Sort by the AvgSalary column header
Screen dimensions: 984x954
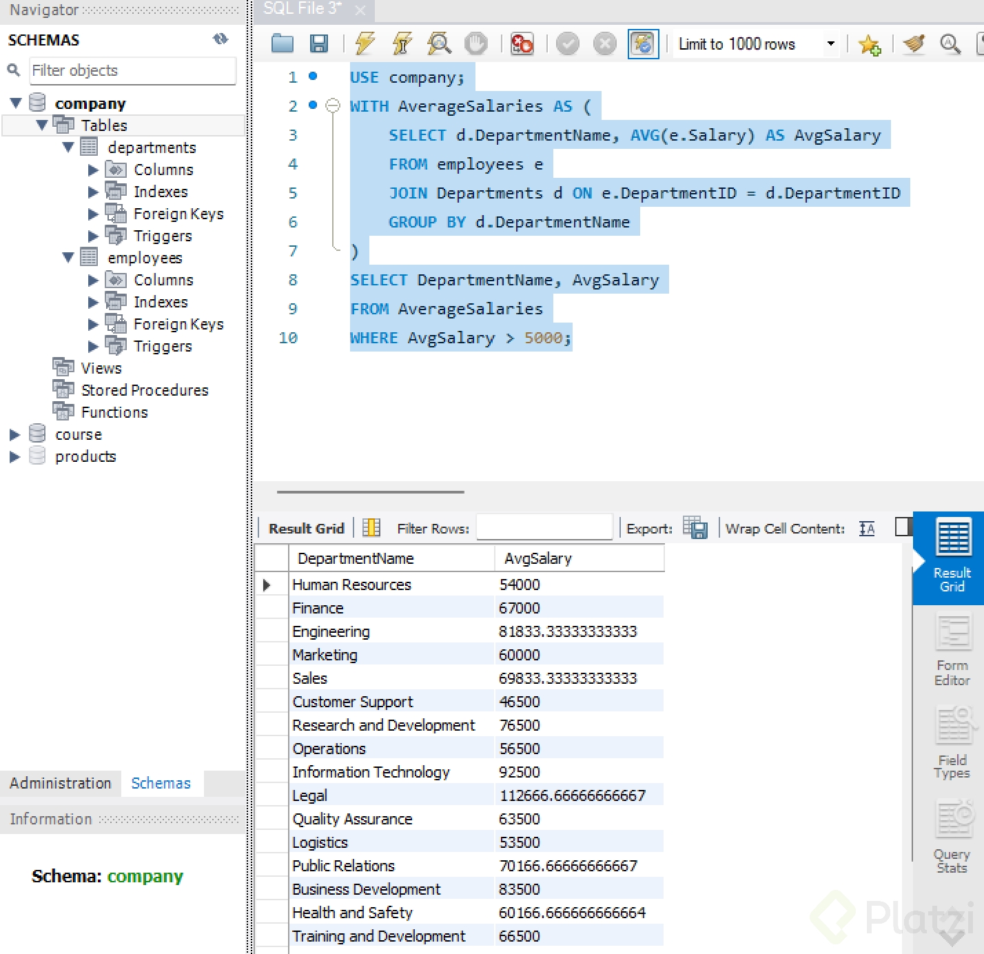tap(580, 558)
